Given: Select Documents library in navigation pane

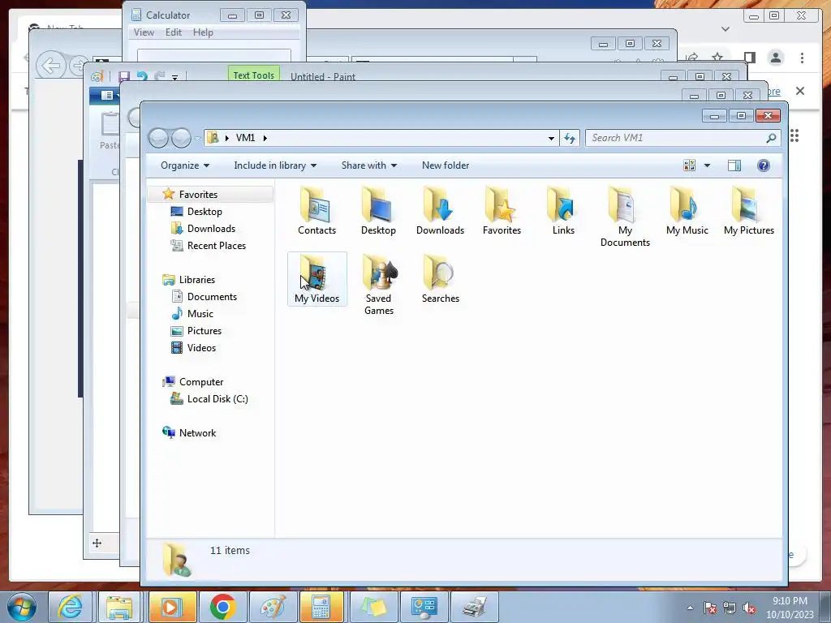Looking at the screenshot, I should [x=212, y=297].
